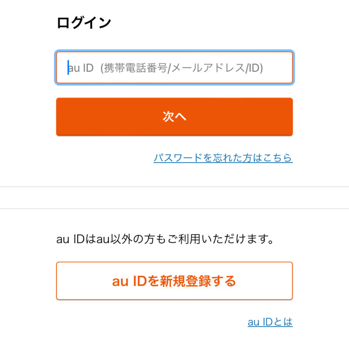The image size is (349, 344).
Task: Place cursor in the login ID field
Action: 174,68
